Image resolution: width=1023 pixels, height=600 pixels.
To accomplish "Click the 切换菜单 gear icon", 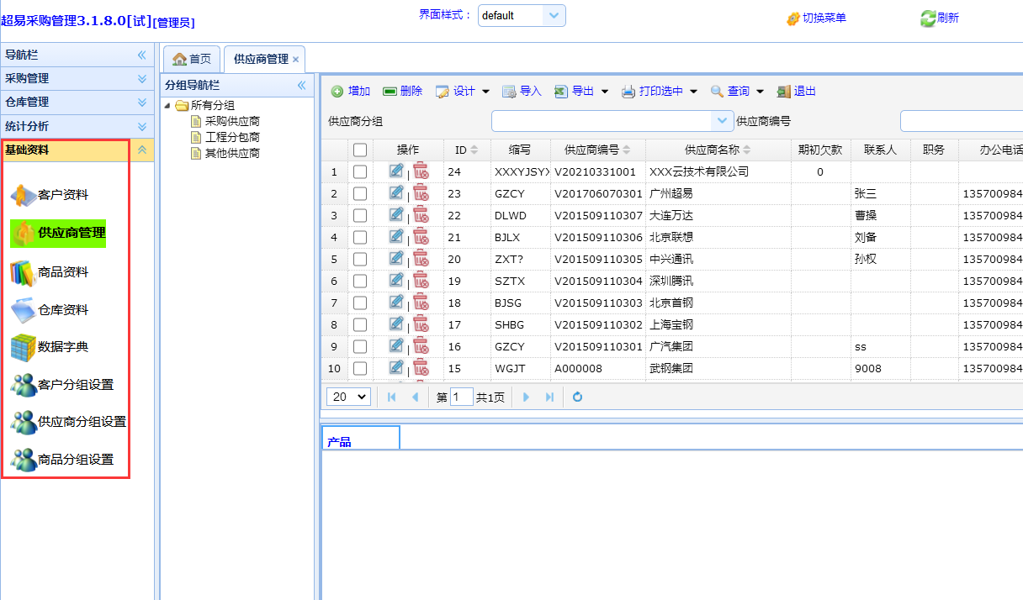I will tap(792, 18).
